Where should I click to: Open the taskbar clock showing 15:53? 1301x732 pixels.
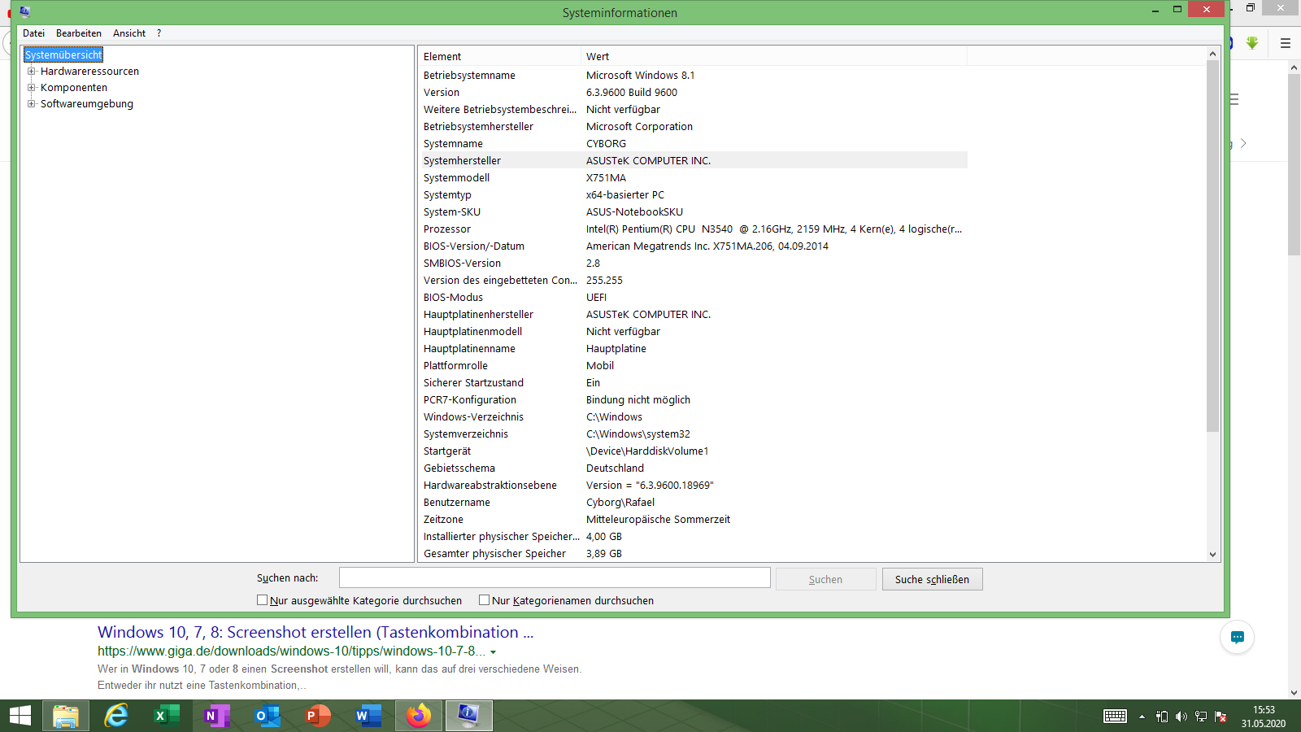(x=1264, y=717)
